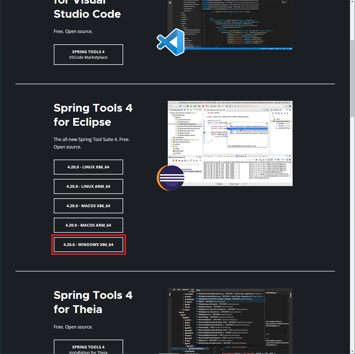
Task: Download 4.20.0 Windows x86_64 build
Action: click(88, 245)
